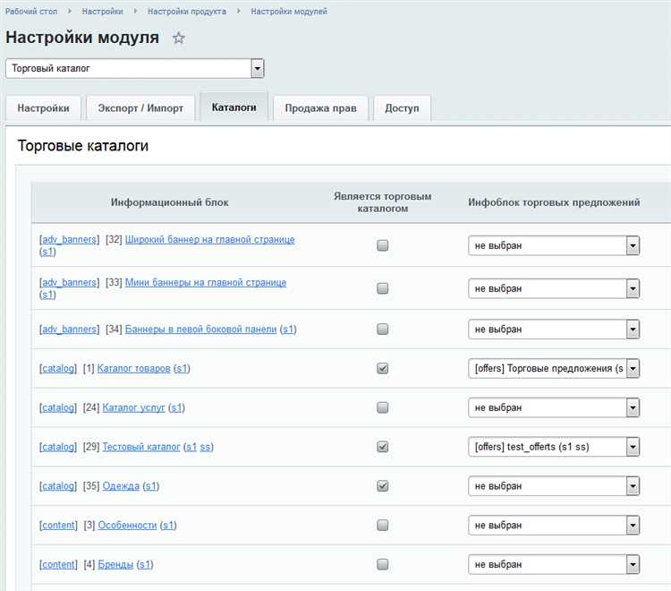The width and height of the screenshot is (671, 591).
Task: Open the Особенности infoblock link
Action: coord(127,525)
